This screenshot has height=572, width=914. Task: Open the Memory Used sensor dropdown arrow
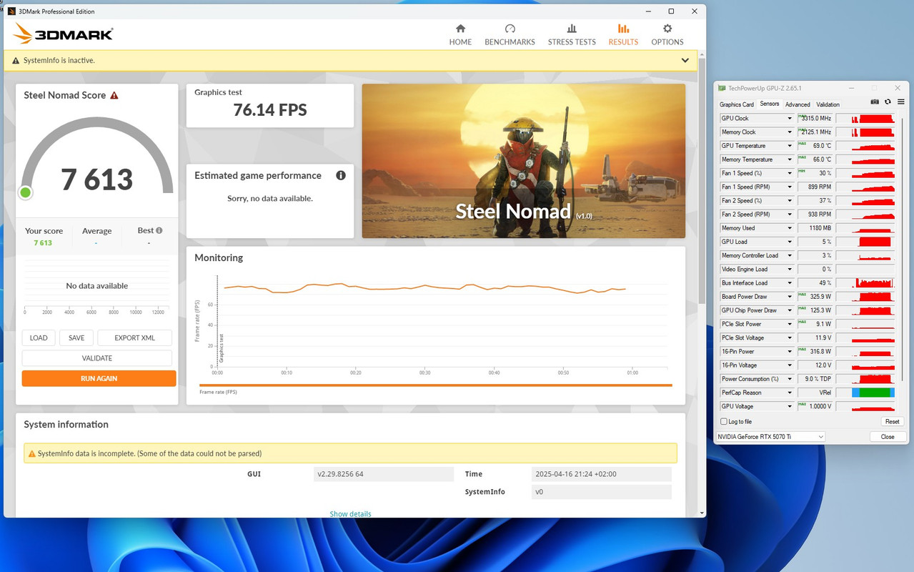click(x=790, y=228)
